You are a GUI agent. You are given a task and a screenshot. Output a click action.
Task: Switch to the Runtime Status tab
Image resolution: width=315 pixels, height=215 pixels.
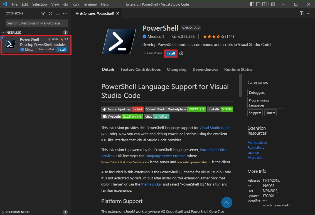[238, 69]
